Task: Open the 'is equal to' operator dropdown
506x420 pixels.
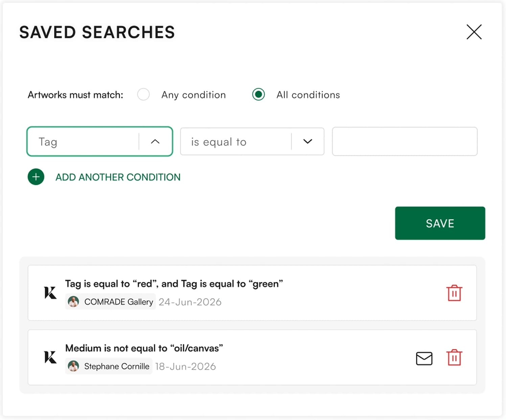Action: pyautogui.click(x=252, y=141)
